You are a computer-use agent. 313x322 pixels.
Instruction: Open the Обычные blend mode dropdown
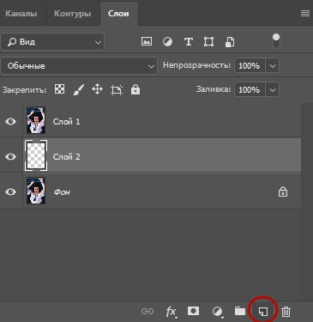click(79, 66)
